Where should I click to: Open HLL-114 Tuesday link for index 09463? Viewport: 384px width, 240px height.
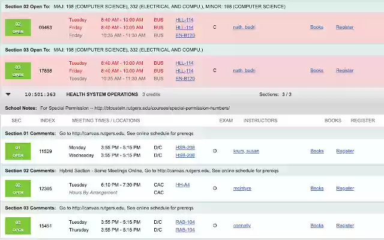[184, 20]
